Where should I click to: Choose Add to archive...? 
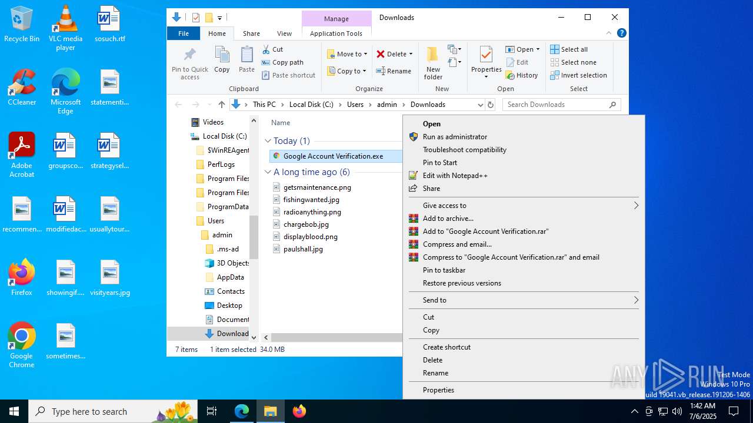[448, 219]
